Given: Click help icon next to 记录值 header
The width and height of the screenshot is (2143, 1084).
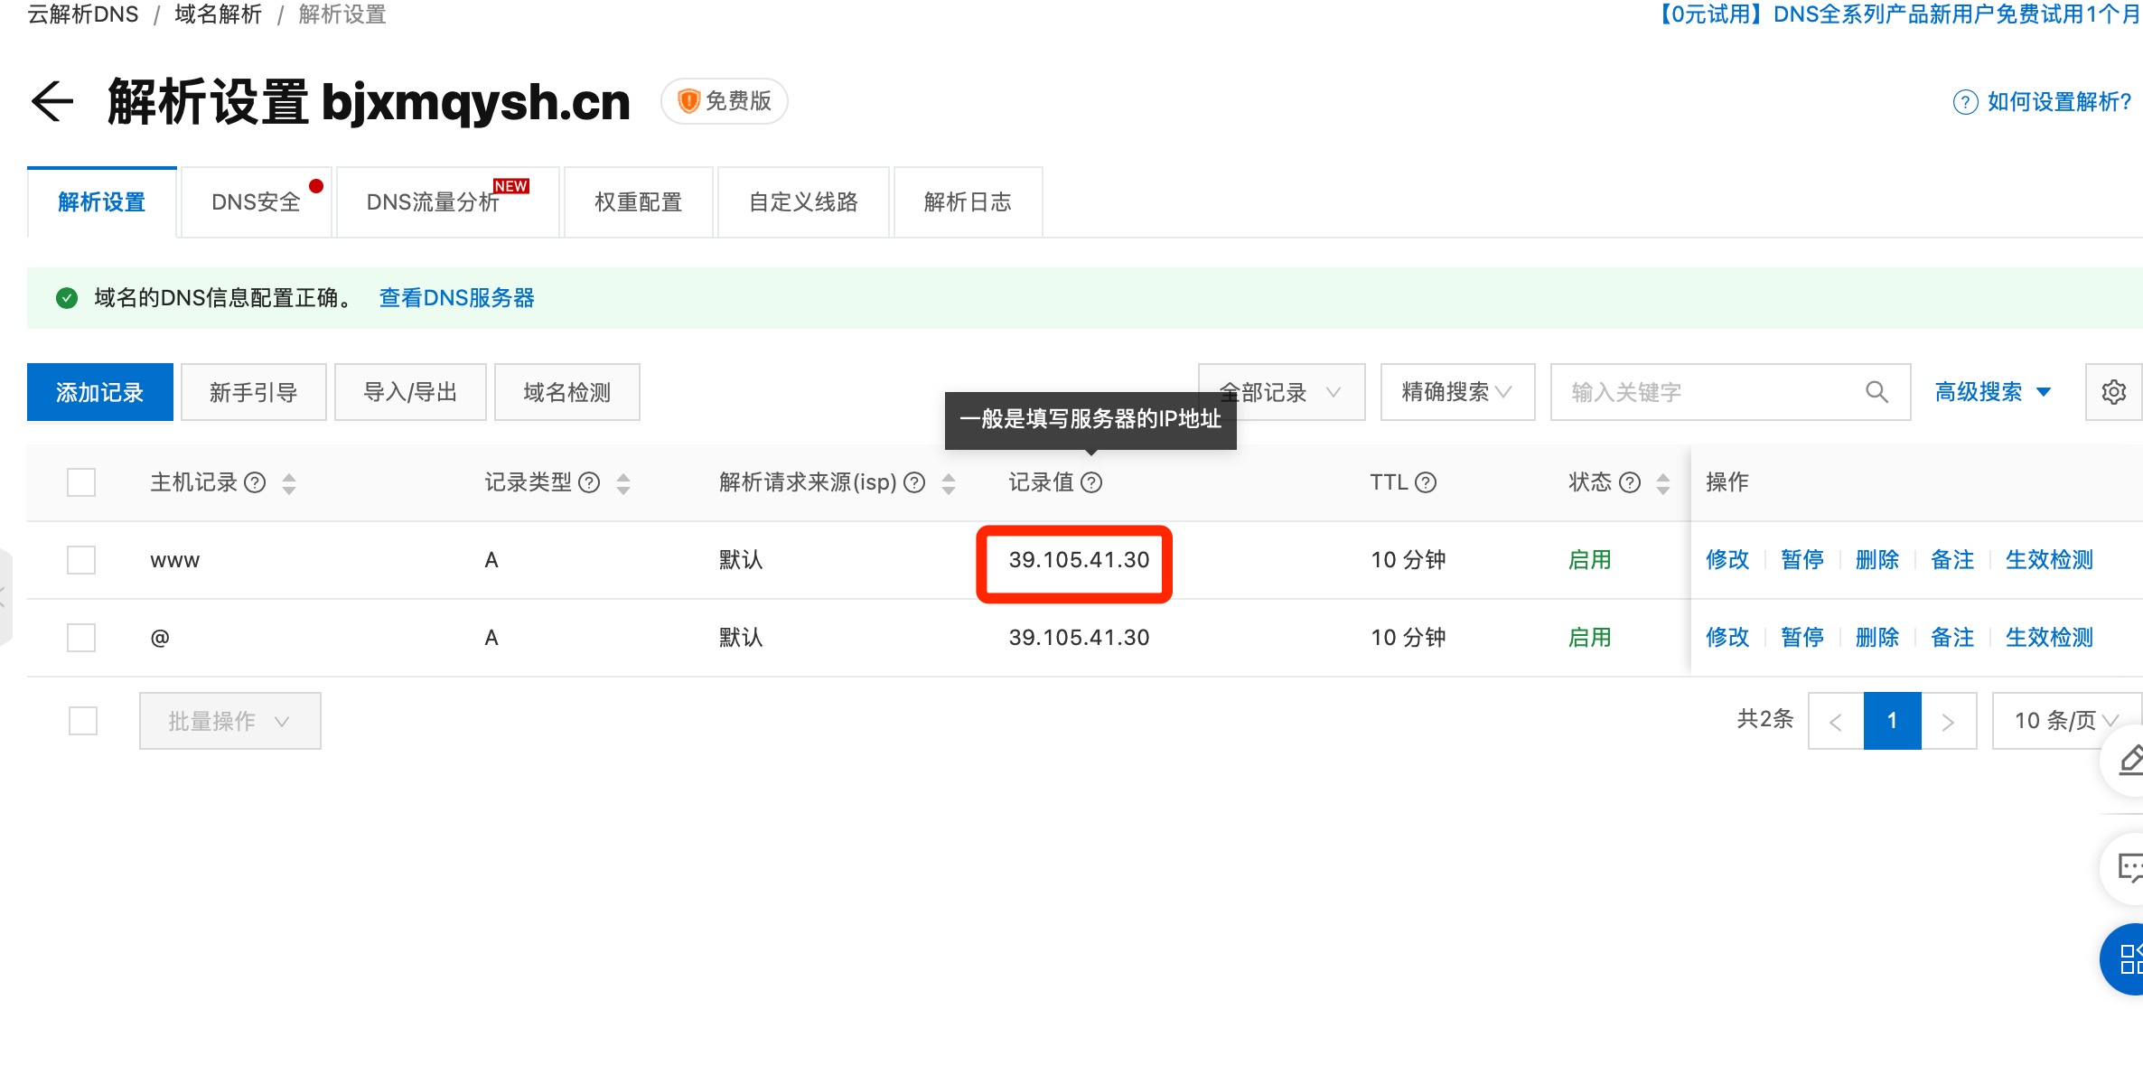Looking at the screenshot, I should 1091,482.
